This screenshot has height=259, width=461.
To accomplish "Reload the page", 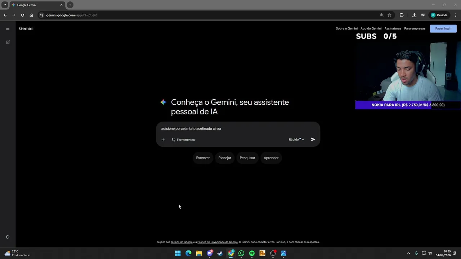I will [x=22, y=15].
